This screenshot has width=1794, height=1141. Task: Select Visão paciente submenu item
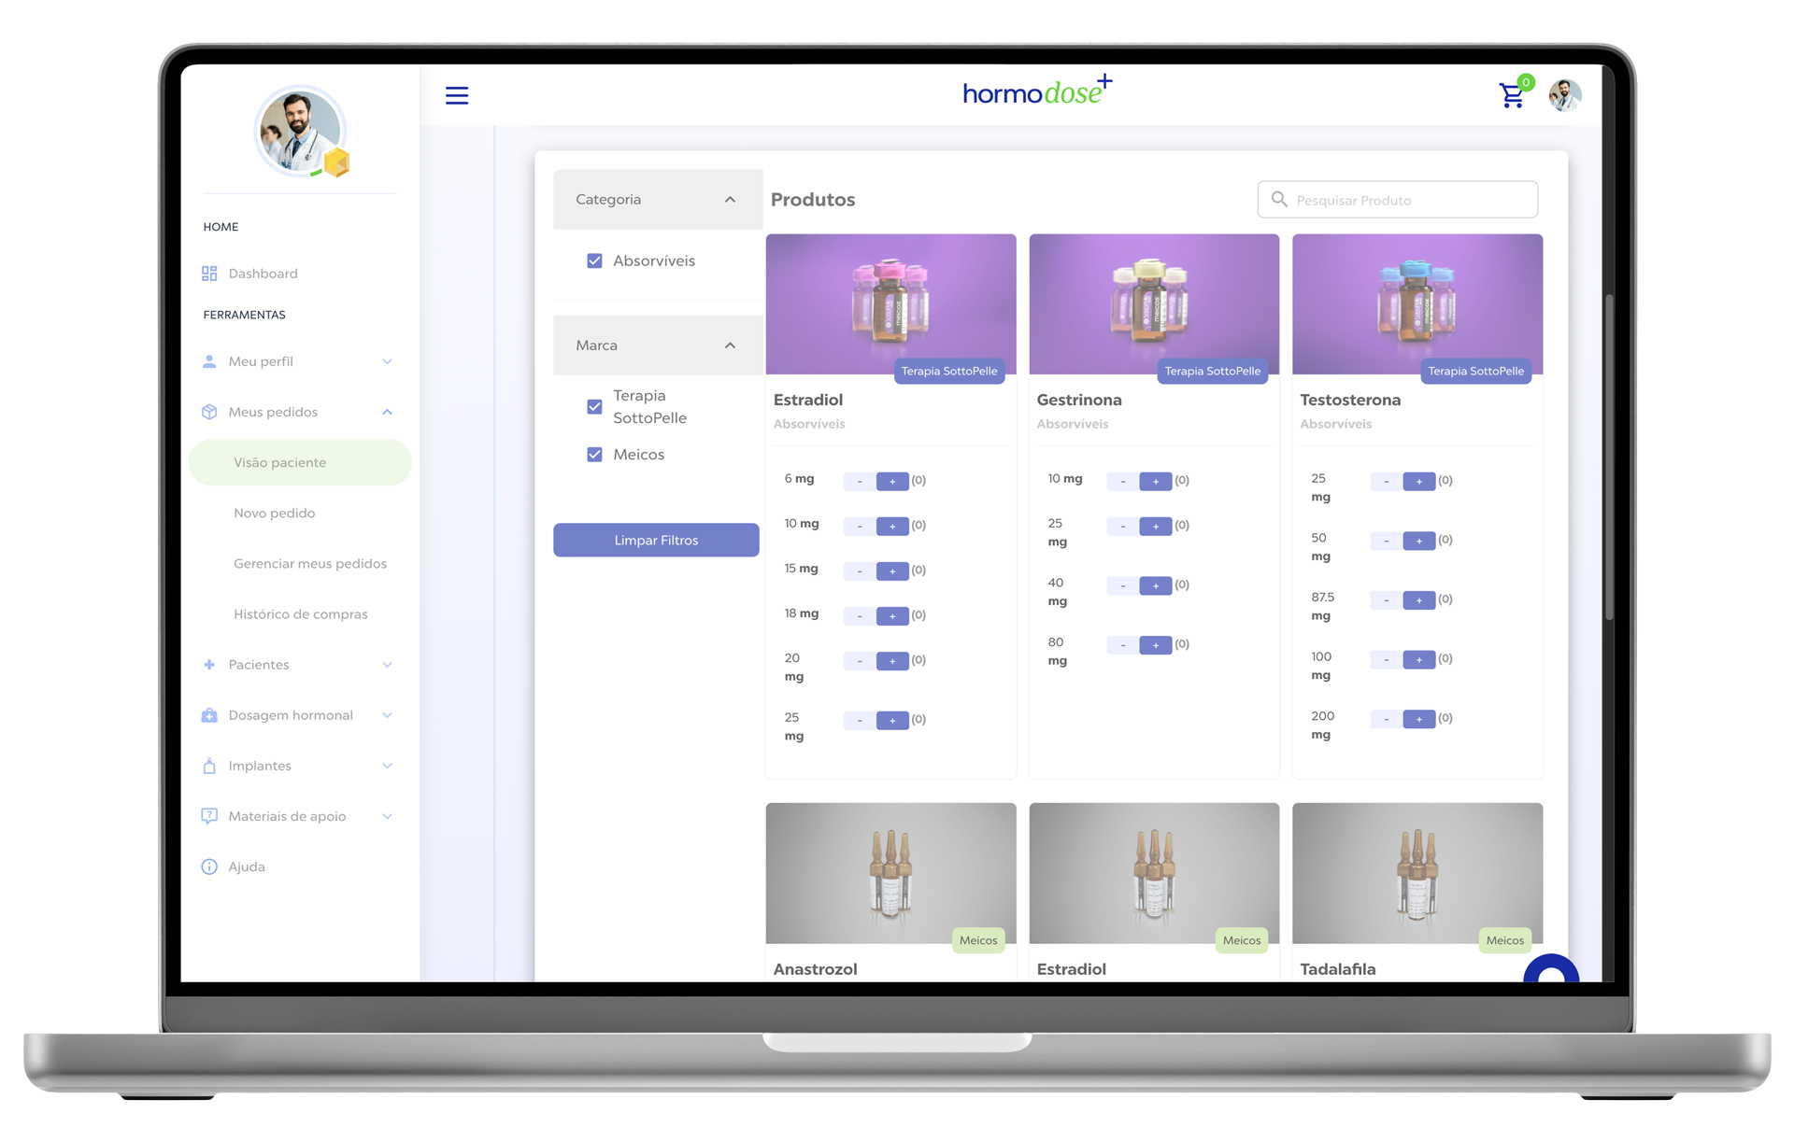(x=299, y=462)
